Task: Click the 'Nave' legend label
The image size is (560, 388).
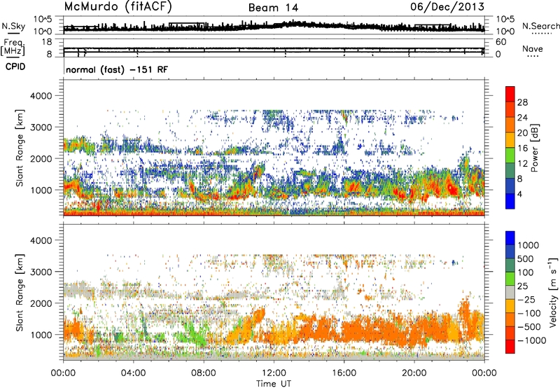Action: (533, 49)
